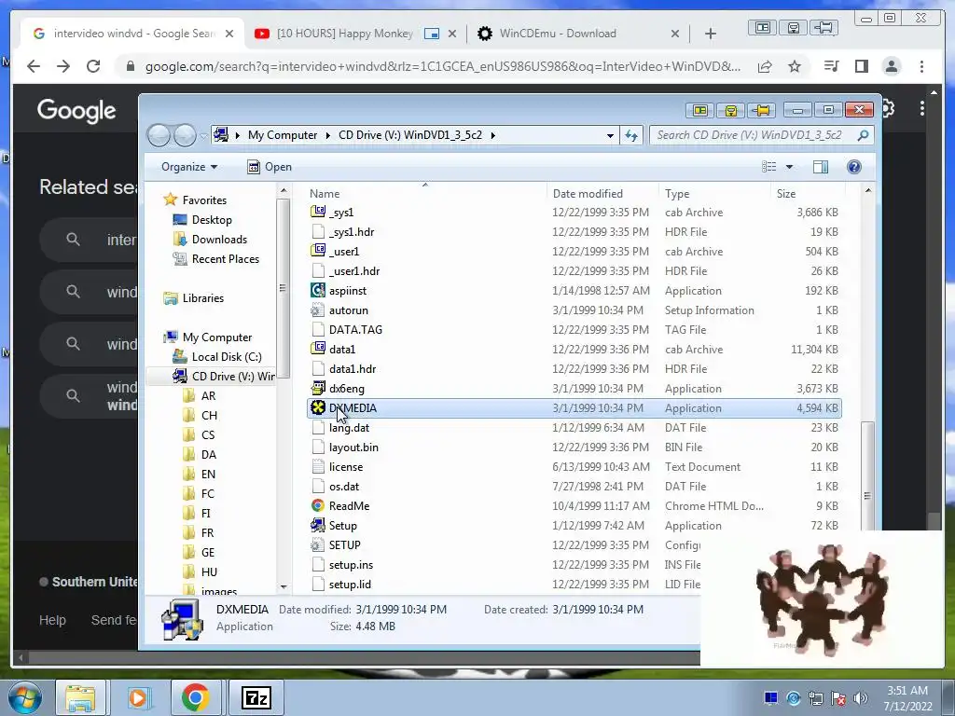Open Chrome profile avatar
Viewport: 955px width, 716px height.
pos(891,66)
